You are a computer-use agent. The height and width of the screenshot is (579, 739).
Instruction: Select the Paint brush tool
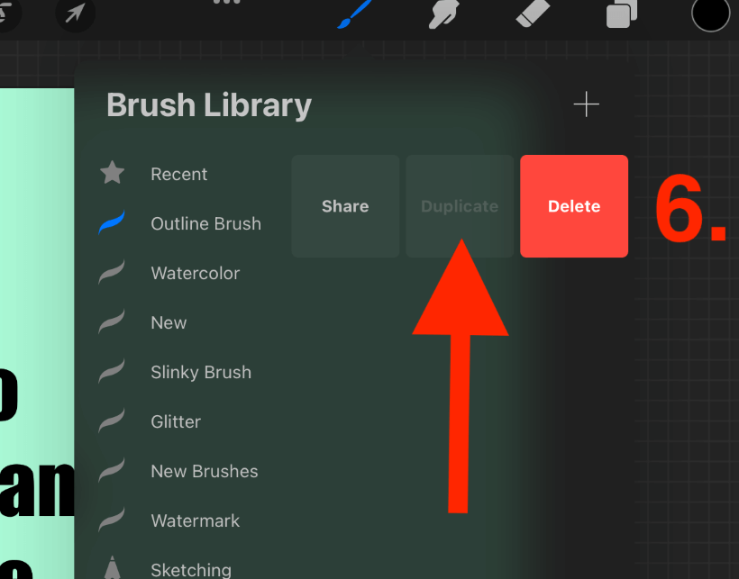354,14
